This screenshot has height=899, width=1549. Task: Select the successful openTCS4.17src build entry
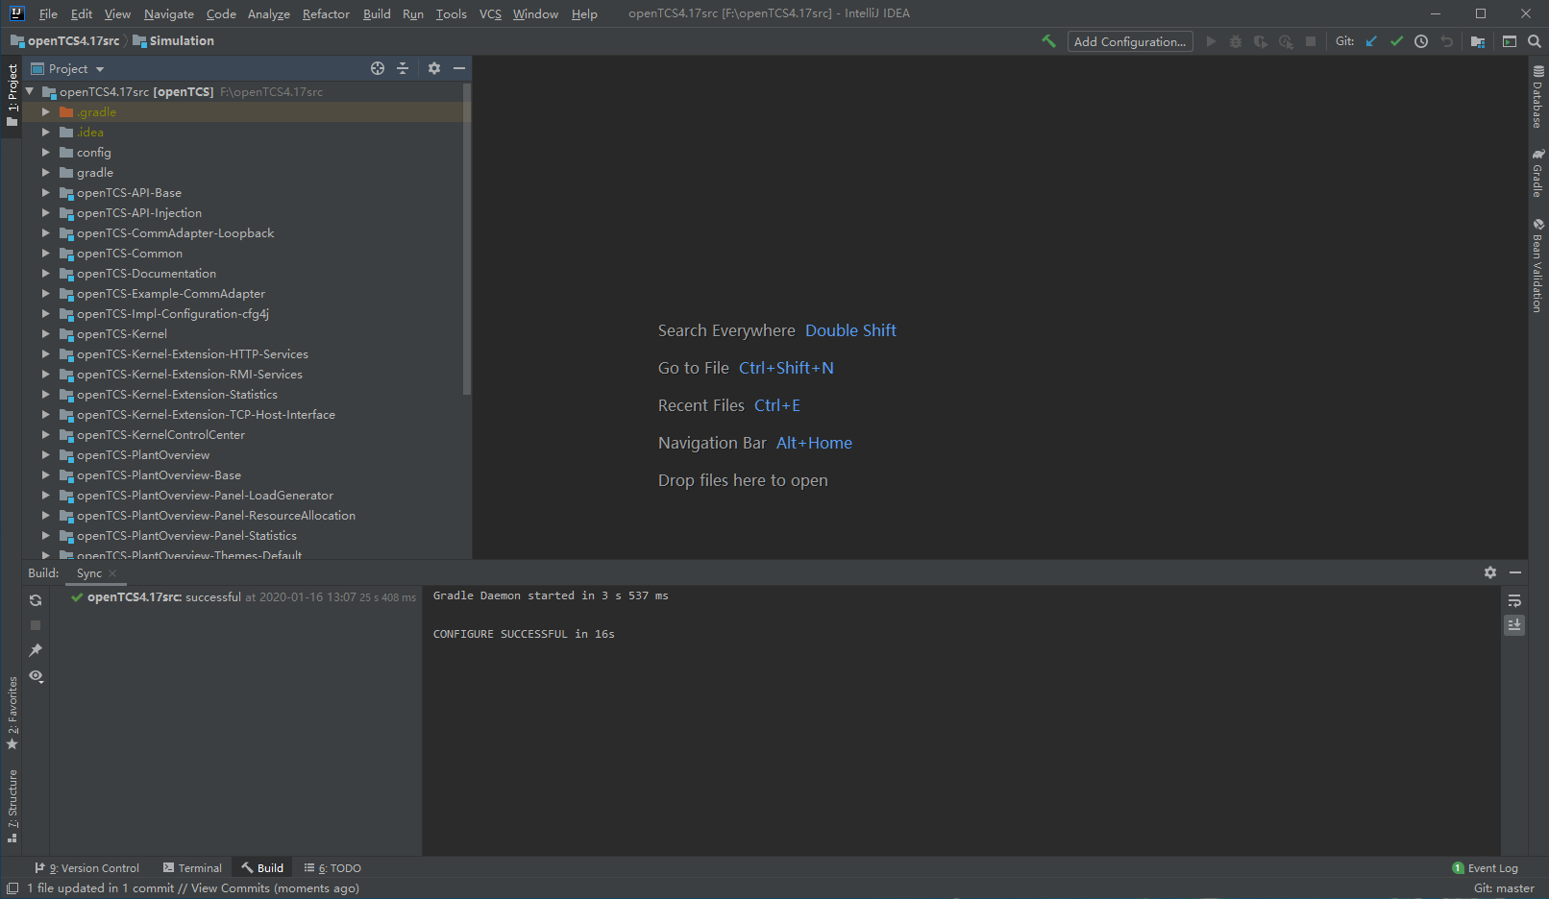pos(242,597)
